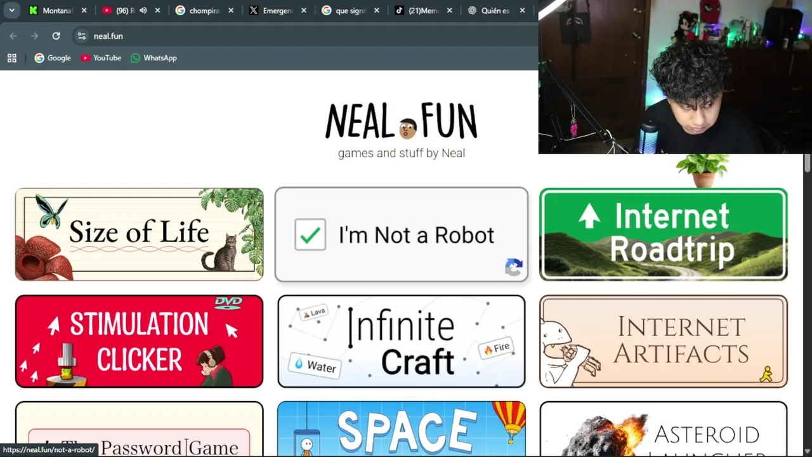Click the reCAPTCHA logo on Robot card
The height and width of the screenshot is (457, 812).
click(x=514, y=267)
